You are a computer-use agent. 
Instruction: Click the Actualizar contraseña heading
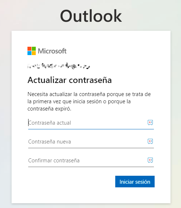tap(70, 80)
